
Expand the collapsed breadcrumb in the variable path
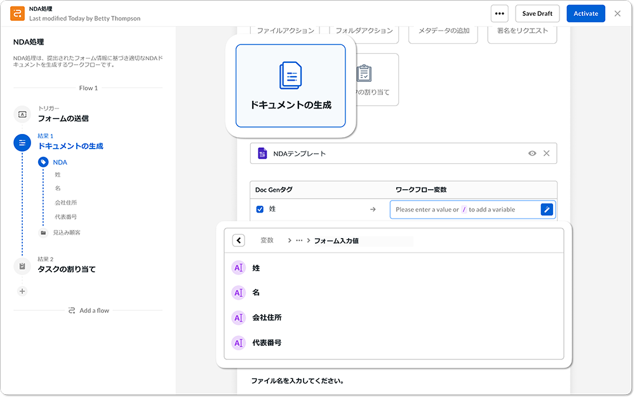[x=298, y=240]
